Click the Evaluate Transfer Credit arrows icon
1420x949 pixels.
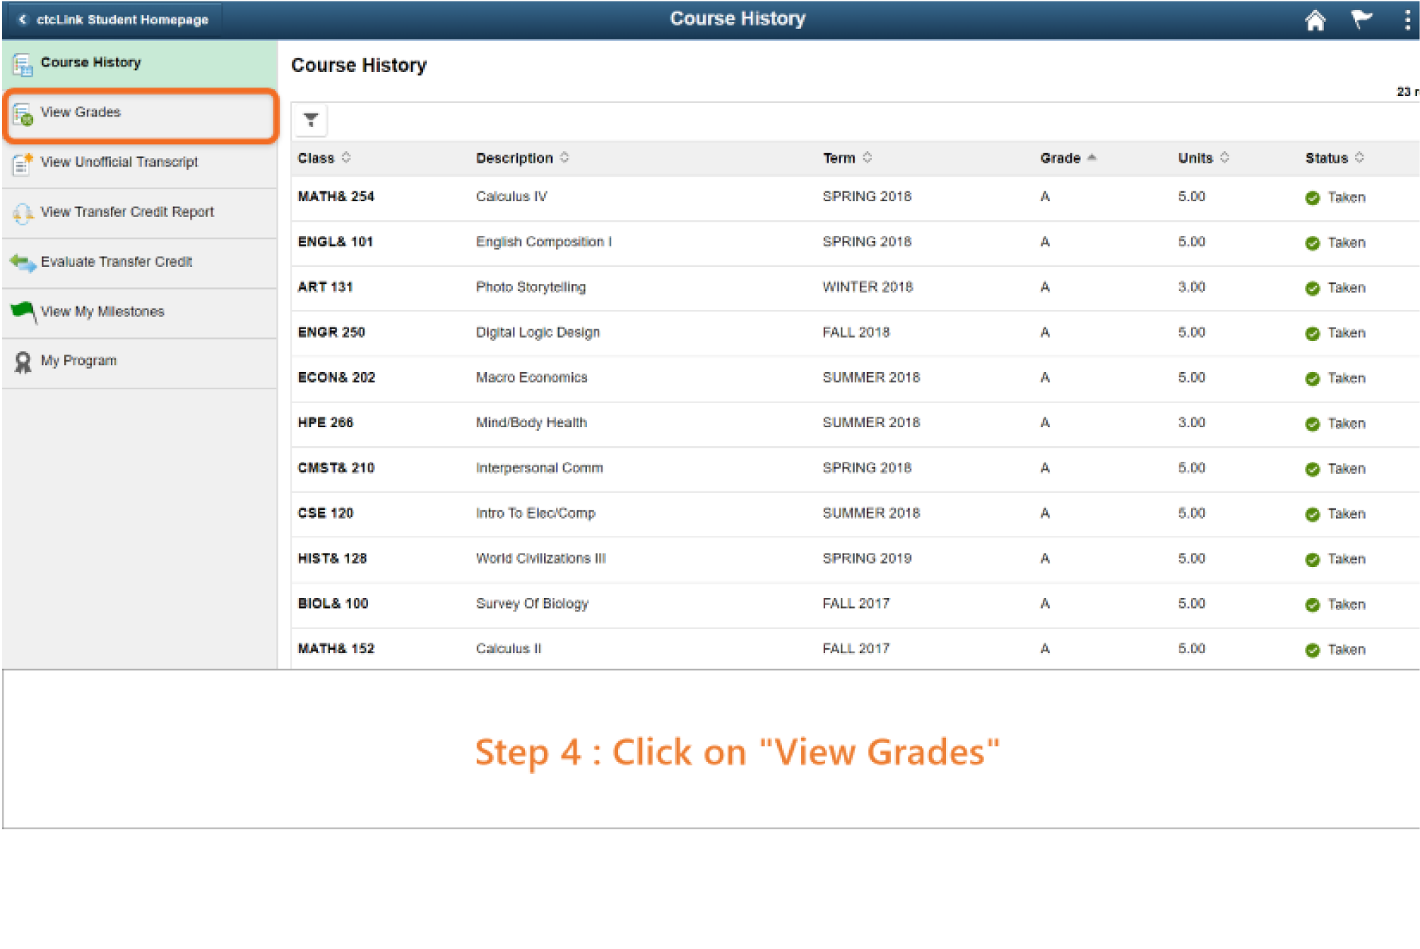point(23,263)
